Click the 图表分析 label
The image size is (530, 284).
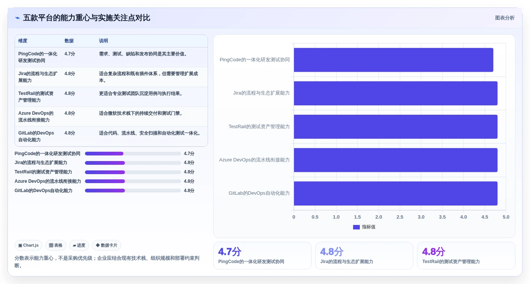505,18
